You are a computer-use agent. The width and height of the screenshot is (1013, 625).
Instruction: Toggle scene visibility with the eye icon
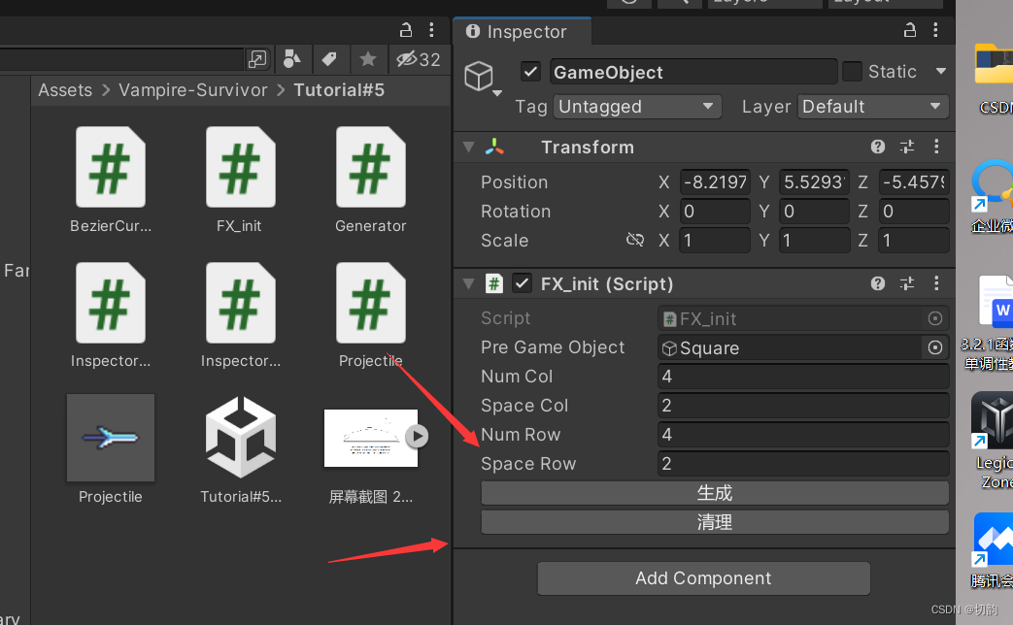pyautogui.click(x=408, y=59)
